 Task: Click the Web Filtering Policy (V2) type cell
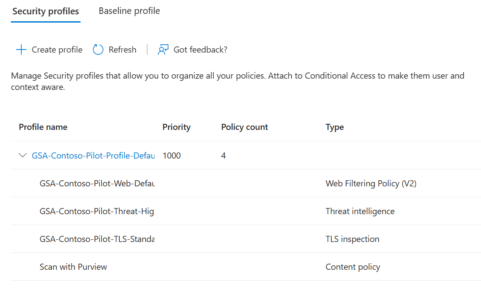click(371, 183)
